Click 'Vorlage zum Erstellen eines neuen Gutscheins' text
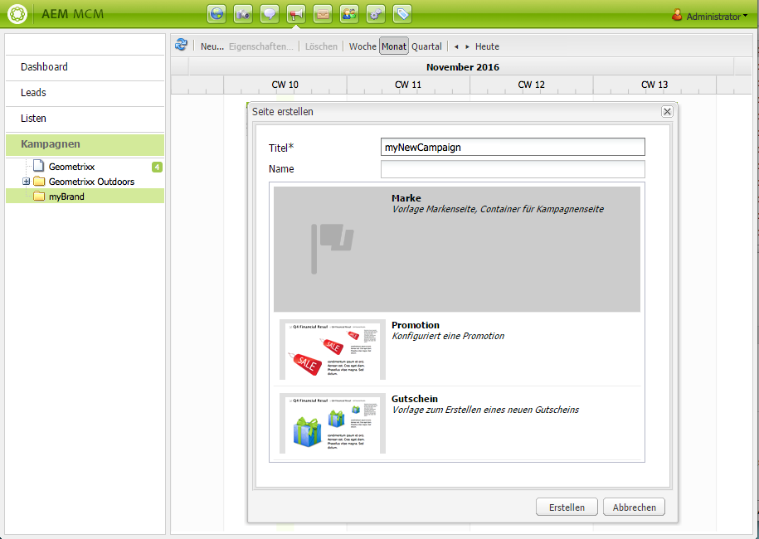The width and height of the screenshot is (759, 539). tap(485, 410)
